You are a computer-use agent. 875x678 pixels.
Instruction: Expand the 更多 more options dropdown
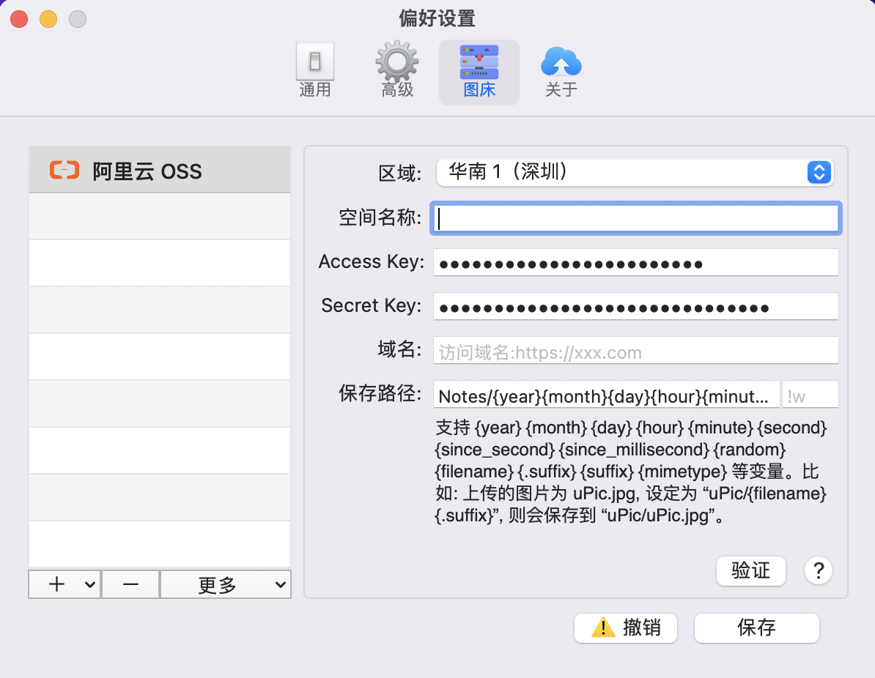tap(225, 584)
